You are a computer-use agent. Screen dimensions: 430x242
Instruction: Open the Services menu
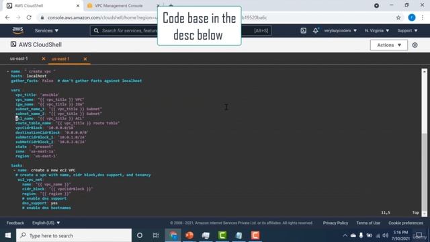[x=46, y=31]
